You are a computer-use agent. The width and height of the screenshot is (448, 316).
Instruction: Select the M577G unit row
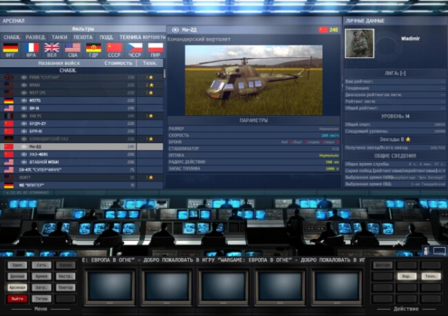click(82, 101)
